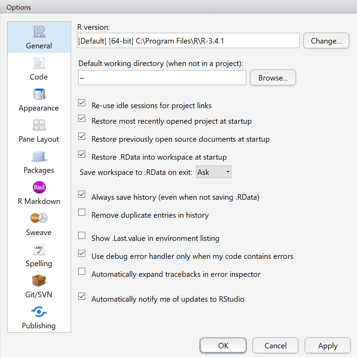Confirm the options with OK
The width and height of the screenshot is (357, 357).
click(223, 346)
